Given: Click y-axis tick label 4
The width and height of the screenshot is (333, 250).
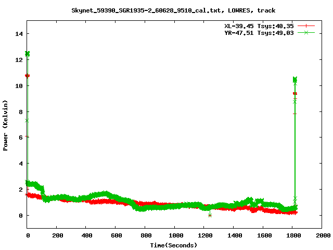Looking at the screenshot, I should pos(21,164).
